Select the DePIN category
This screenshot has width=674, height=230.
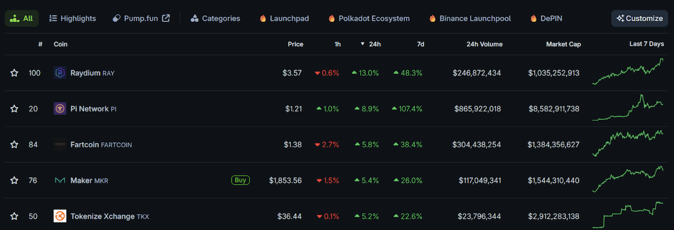click(547, 19)
